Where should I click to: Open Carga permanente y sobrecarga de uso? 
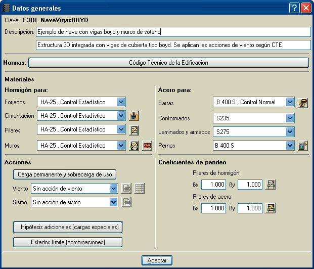[x=65, y=174]
